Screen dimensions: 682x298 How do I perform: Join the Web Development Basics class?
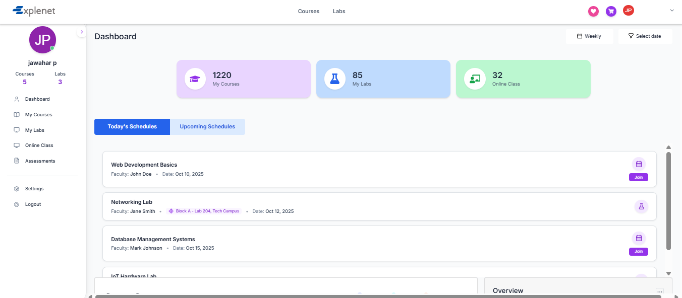click(x=639, y=177)
